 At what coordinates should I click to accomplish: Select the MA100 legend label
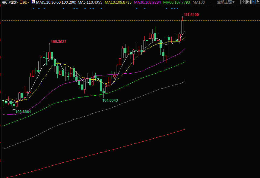click(198, 2)
